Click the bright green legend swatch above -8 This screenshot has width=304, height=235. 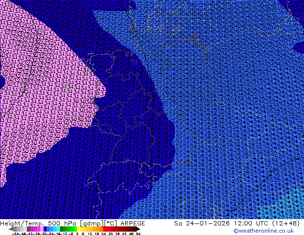75,229
